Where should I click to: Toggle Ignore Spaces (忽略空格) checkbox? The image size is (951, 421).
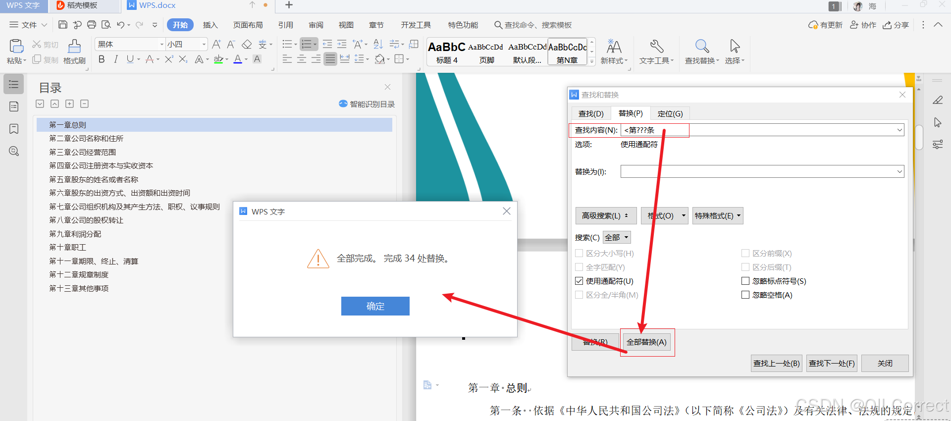(x=745, y=295)
